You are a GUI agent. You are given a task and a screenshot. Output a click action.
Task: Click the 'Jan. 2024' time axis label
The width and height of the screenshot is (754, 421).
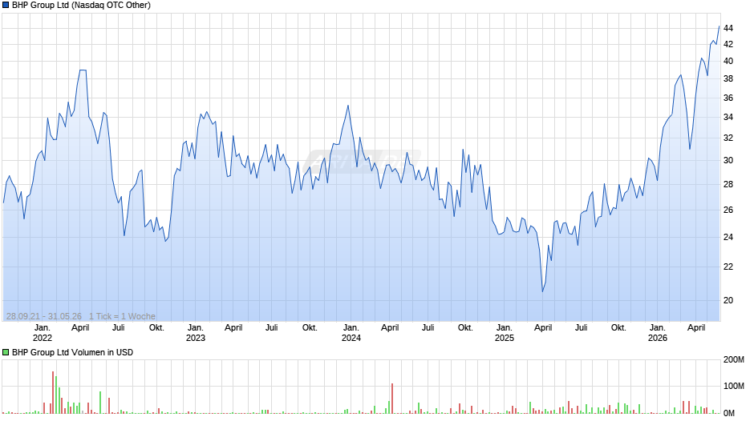351,333
